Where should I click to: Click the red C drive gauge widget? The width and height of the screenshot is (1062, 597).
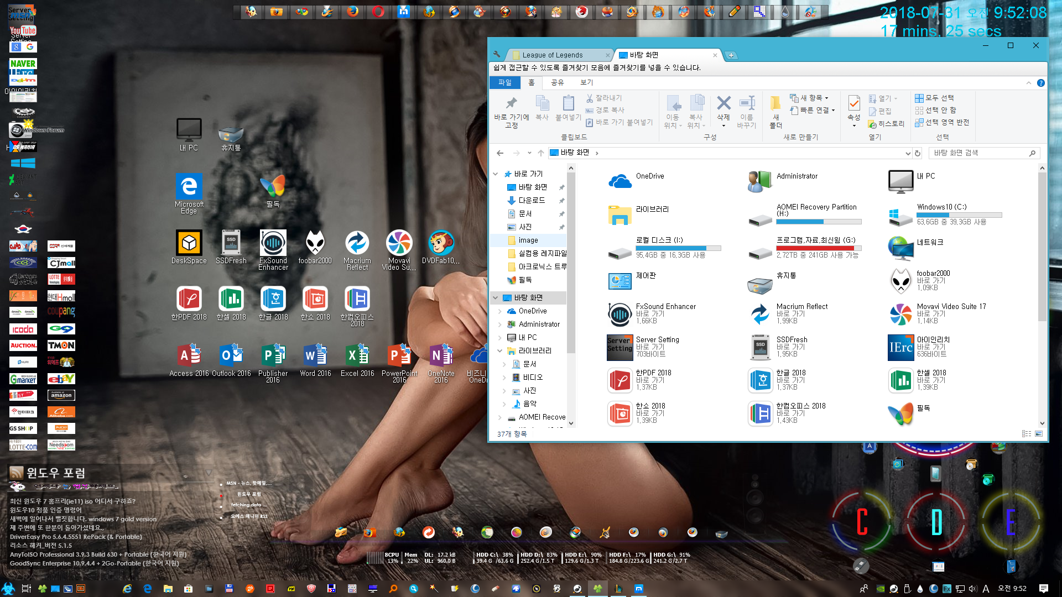(x=862, y=521)
